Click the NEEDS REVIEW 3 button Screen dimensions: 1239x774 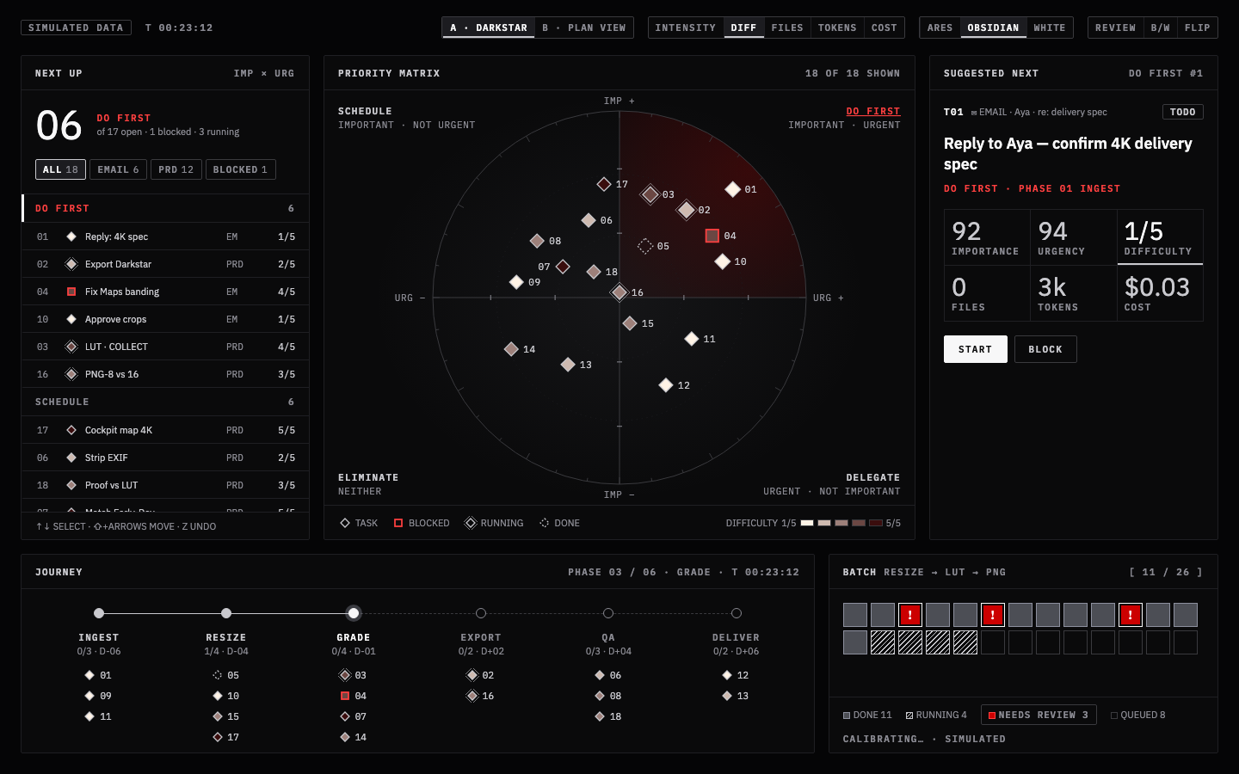click(1039, 715)
